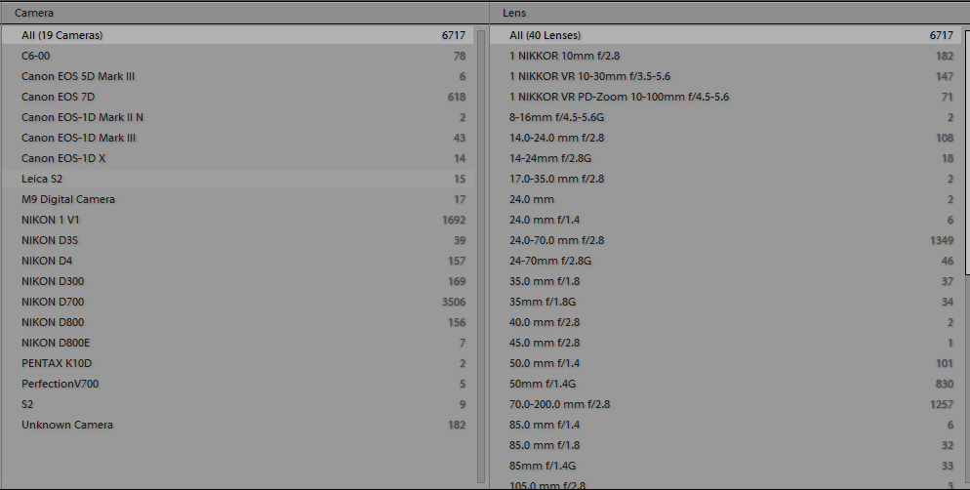Pick 85.0 mm f/1.4 lens
This screenshot has height=490, width=970.
pyautogui.click(x=727, y=425)
